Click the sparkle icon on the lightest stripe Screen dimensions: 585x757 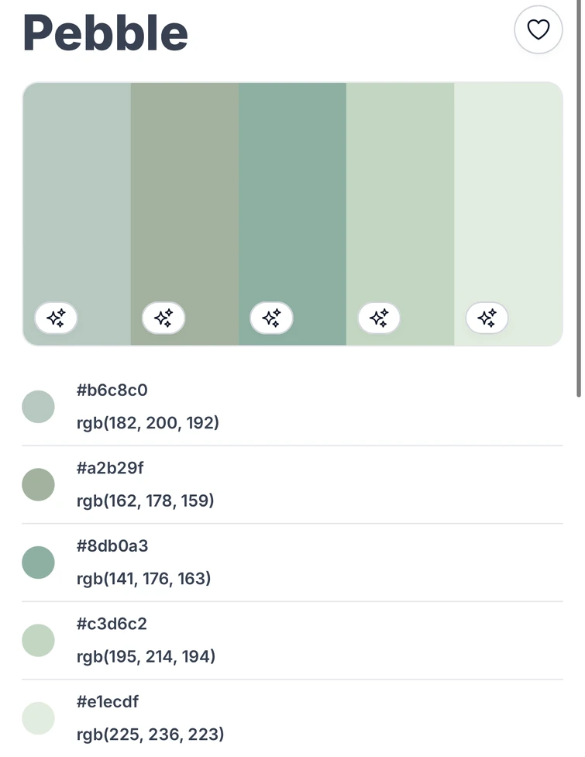[x=486, y=318]
